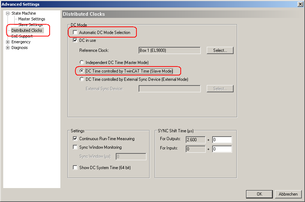Expand the Diagnosis tree node

click(x=7, y=48)
